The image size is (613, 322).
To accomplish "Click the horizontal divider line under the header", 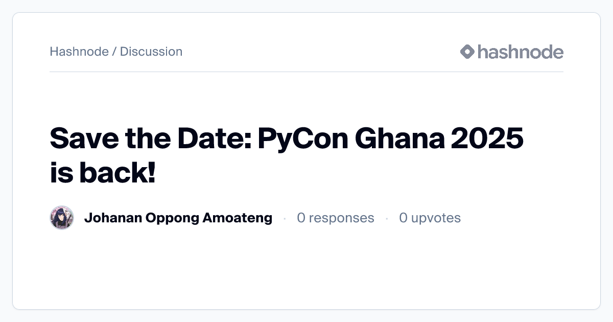I will [306, 72].
